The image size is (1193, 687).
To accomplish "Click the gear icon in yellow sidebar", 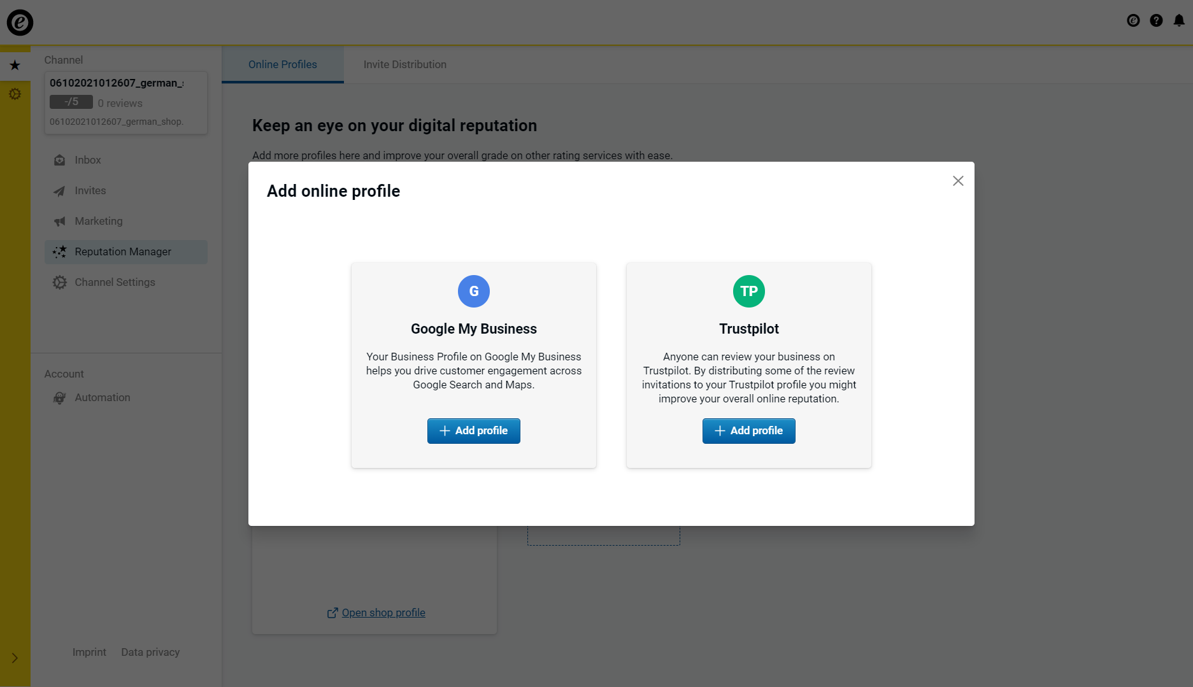I will (x=15, y=94).
